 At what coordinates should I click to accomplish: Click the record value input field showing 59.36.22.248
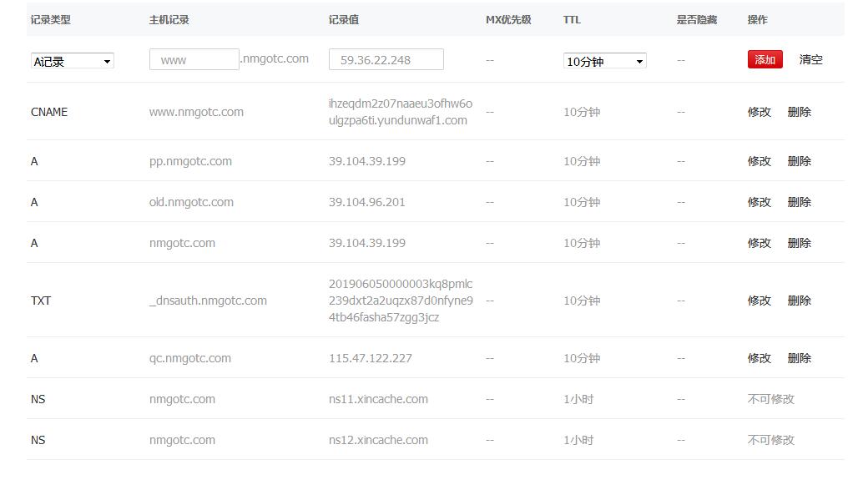point(386,59)
